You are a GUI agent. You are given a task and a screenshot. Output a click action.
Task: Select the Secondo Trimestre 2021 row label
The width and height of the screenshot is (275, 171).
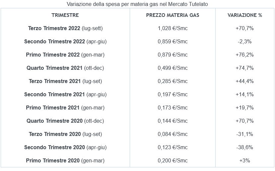pos(65,95)
